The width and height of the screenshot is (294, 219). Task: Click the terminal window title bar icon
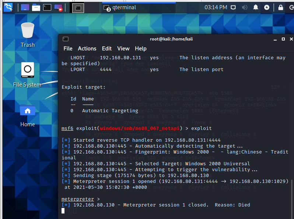pyautogui.click(x=66, y=39)
